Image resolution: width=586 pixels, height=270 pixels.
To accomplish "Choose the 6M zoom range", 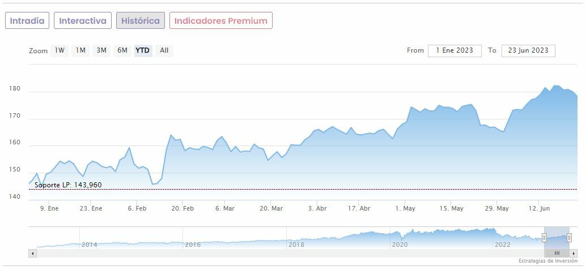I will (122, 50).
